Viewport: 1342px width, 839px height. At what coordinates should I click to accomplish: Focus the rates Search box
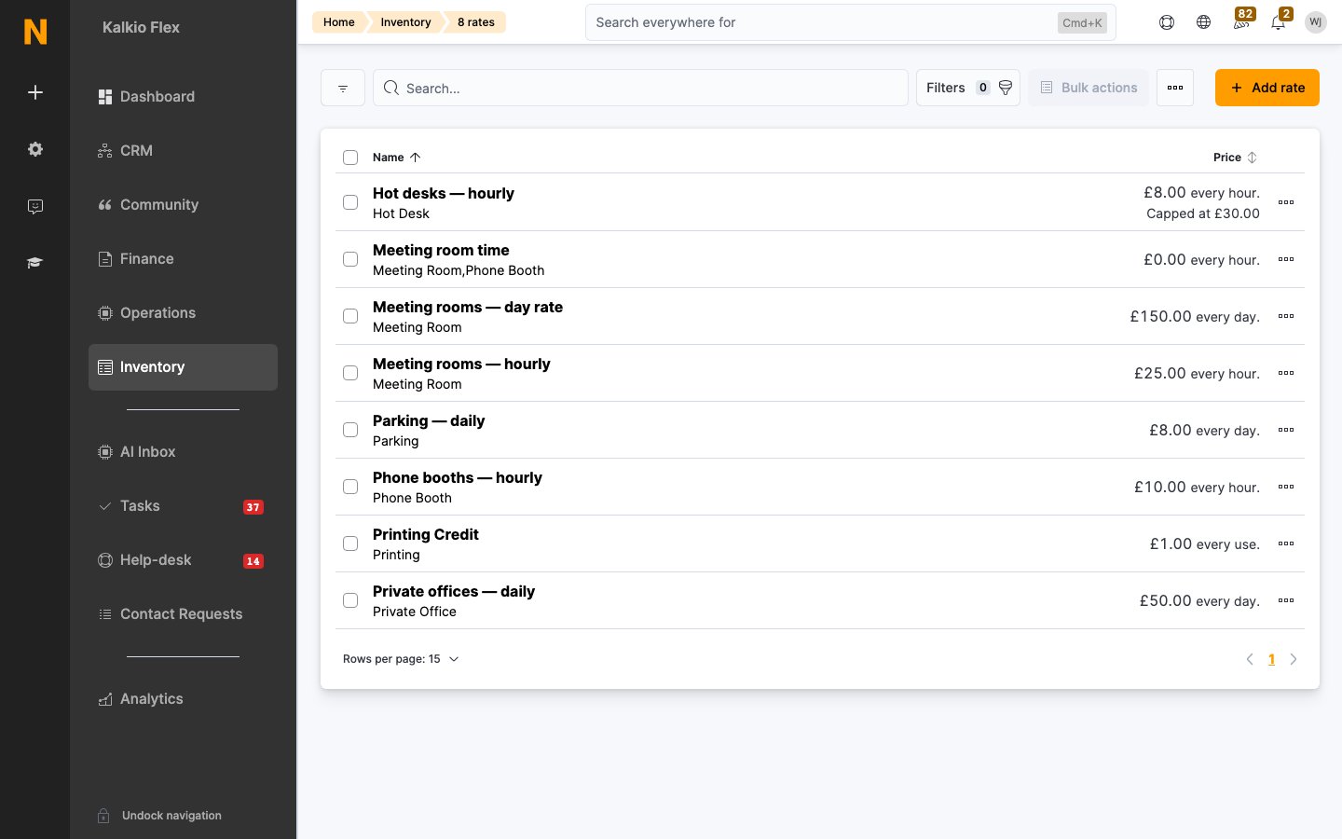coord(640,88)
